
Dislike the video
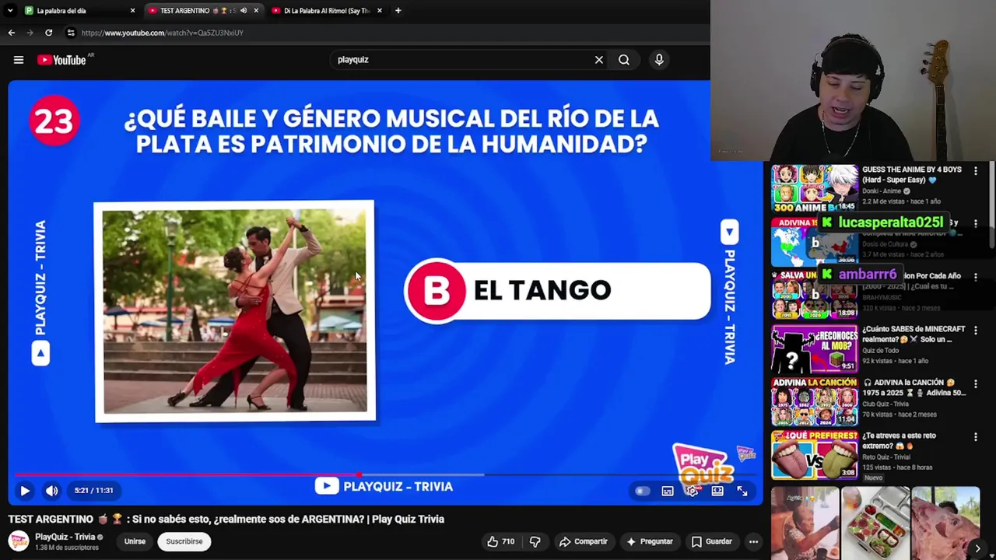click(x=535, y=541)
